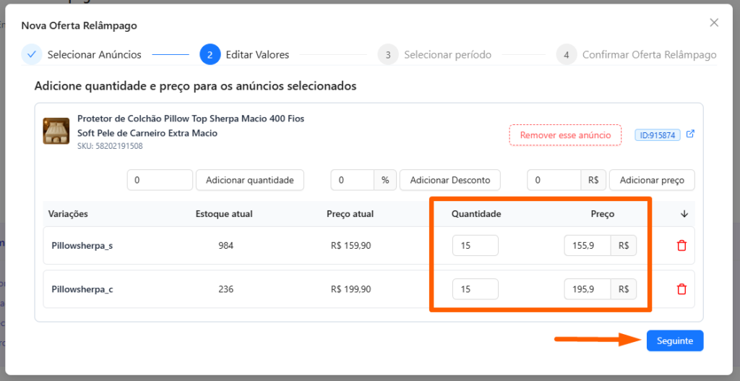Edit the Pillowsherpa_c price field
Viewport: 740px width, 381px height.
588,289
